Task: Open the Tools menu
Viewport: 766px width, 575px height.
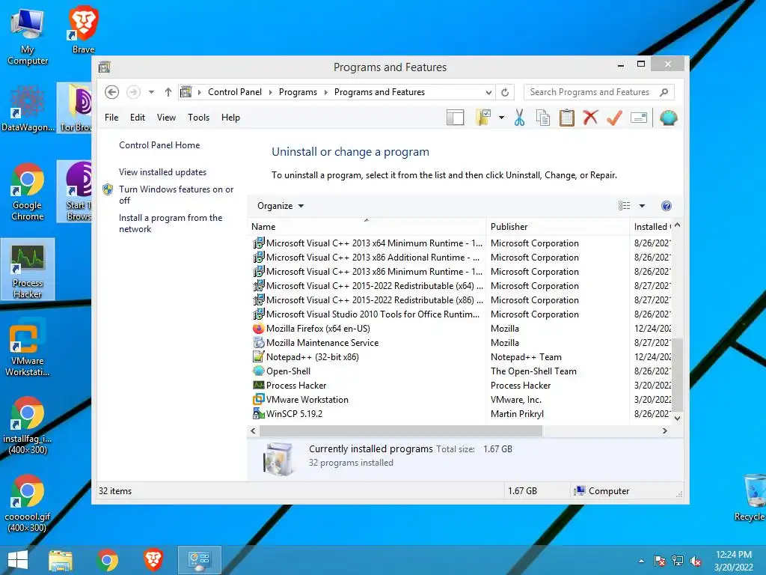Action: [x=198, y=118]
